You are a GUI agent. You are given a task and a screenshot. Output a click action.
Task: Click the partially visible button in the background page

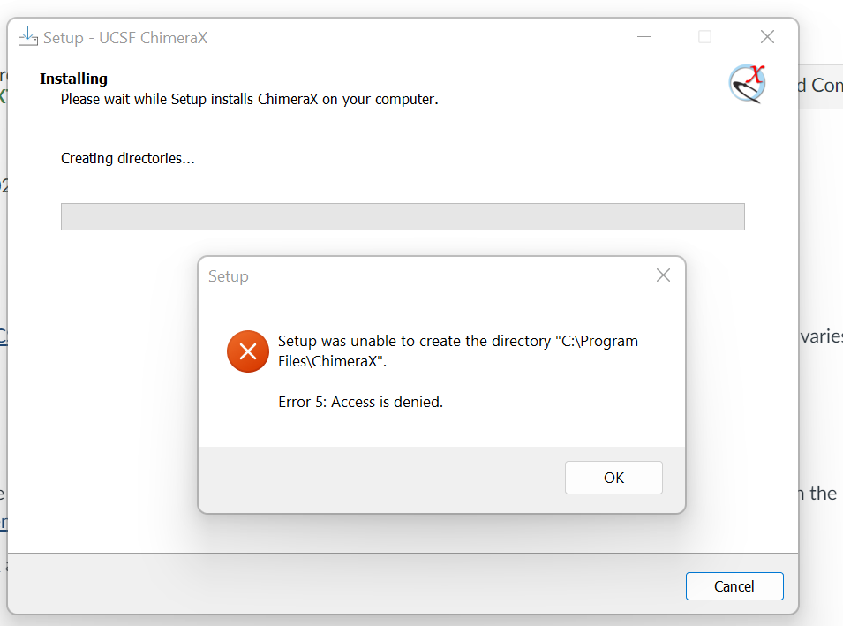821,85
